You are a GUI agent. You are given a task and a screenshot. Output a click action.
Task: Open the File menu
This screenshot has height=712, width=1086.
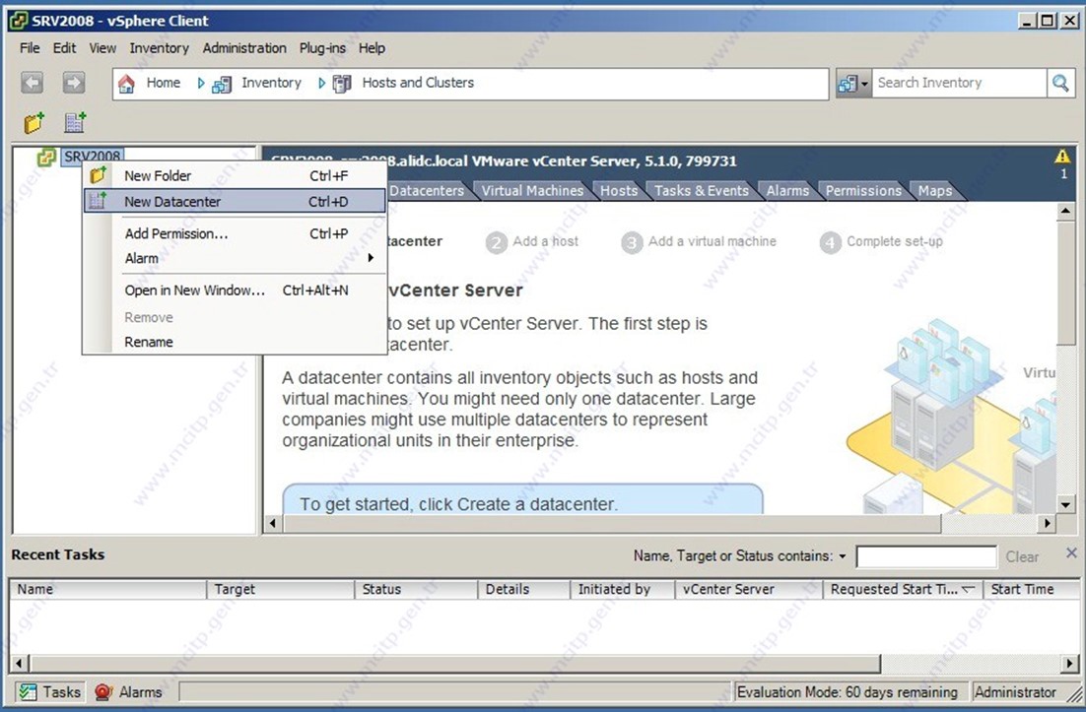[x=30, y=47]
